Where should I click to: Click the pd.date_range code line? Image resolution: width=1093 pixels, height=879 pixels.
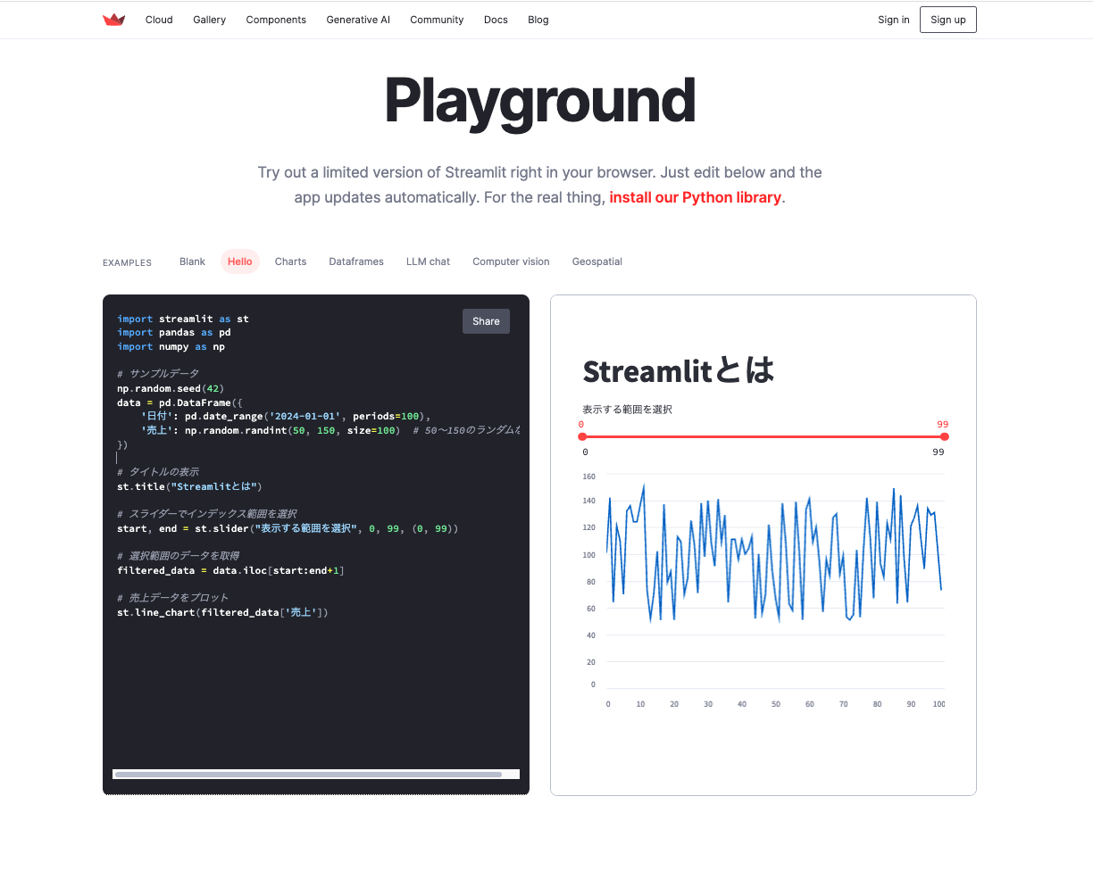pos(286,416)
